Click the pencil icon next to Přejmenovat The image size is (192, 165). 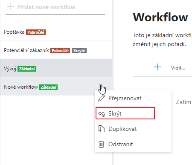click(x=102, y=98)
